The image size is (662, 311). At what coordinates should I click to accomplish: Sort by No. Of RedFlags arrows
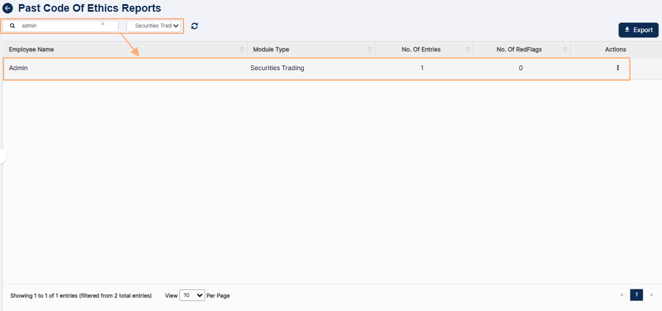pos(565,50)
